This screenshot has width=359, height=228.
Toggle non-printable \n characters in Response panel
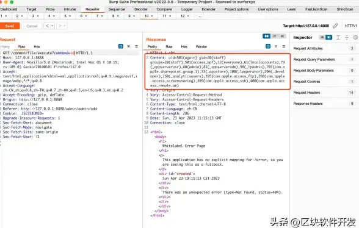click(276, 46)
